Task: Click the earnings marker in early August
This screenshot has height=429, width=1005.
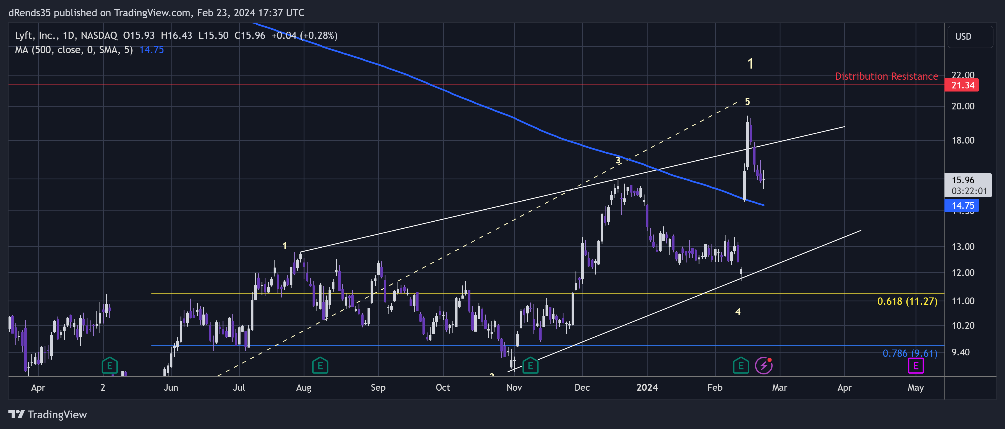Action: [x=320, y=365]
